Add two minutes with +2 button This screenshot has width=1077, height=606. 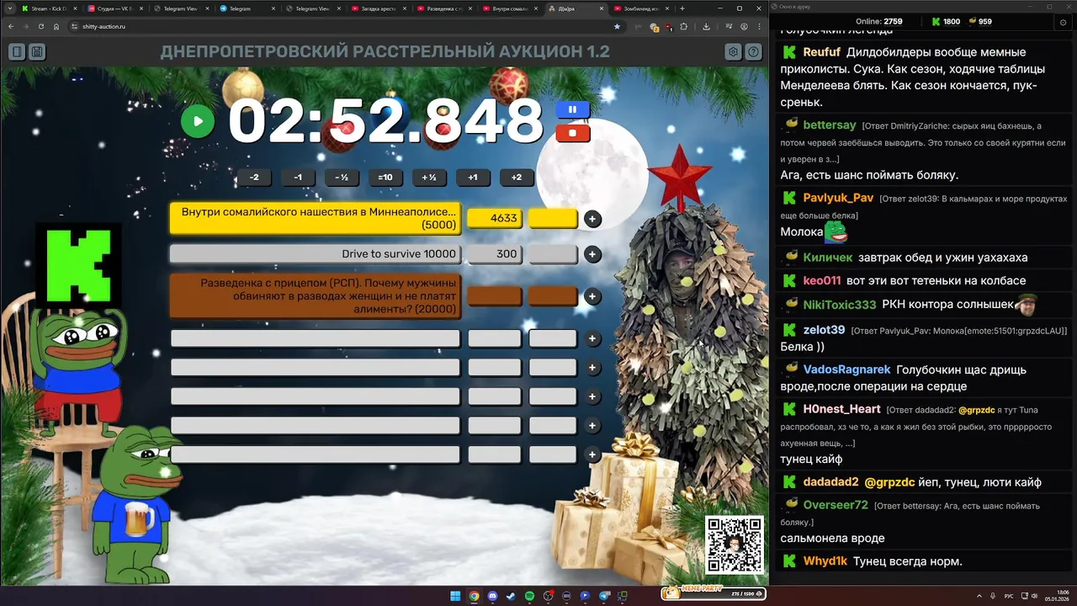(517, 178)
